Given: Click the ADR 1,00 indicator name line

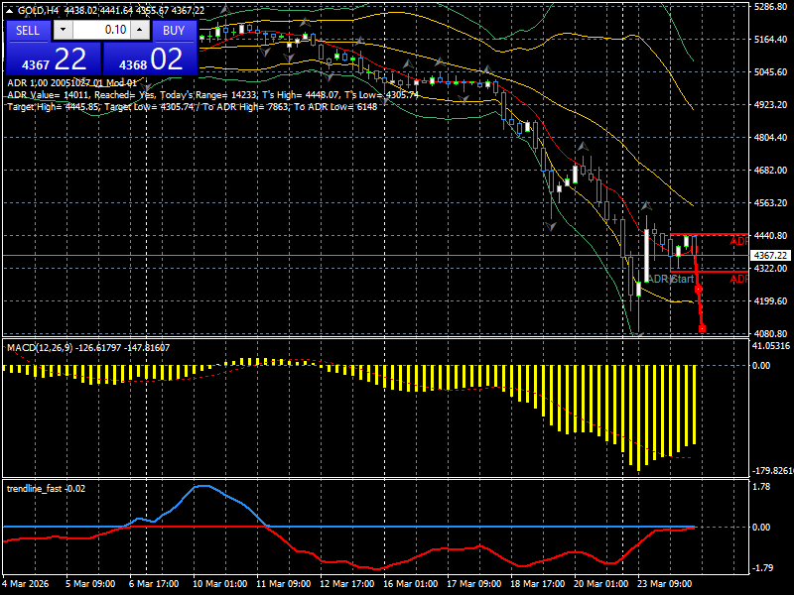Looking at the screenshot, I should pyautogui.click(x=71, y=83).
